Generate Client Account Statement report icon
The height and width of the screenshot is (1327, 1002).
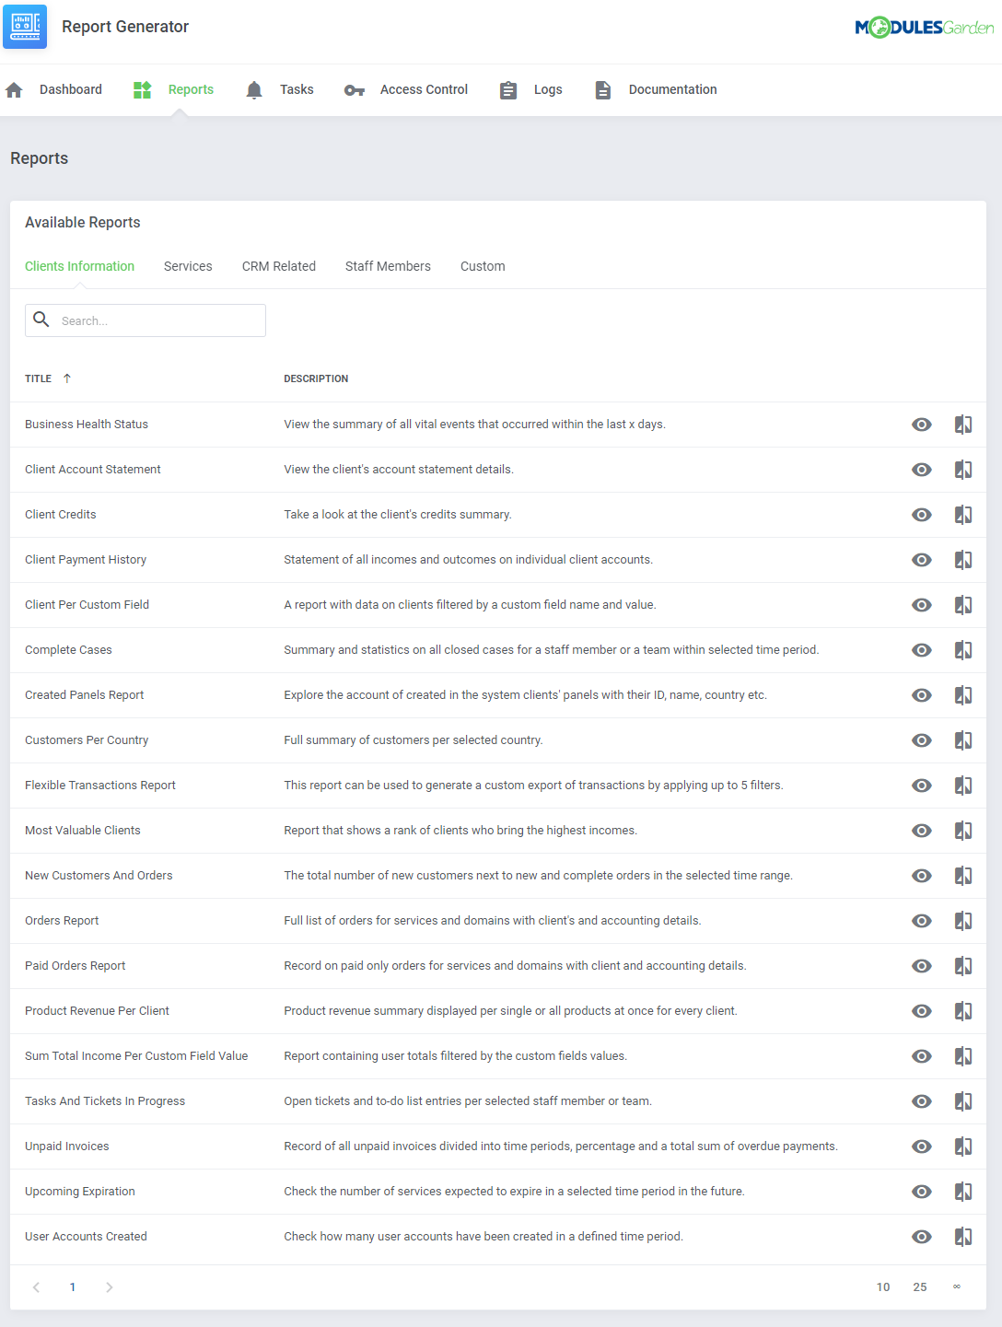[963, 470]
